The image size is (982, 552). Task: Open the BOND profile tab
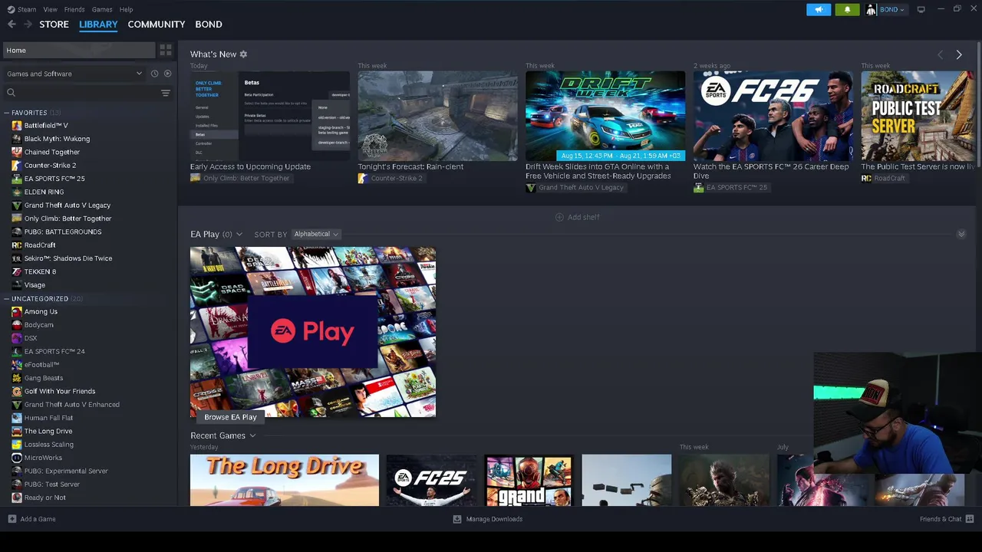pyautogui.click(x=209, y=25)
